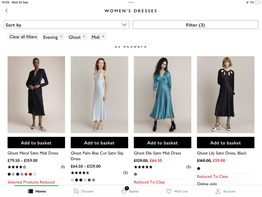
Task: Select the pink swatch for Meryl dress
Action: [22, 174]
